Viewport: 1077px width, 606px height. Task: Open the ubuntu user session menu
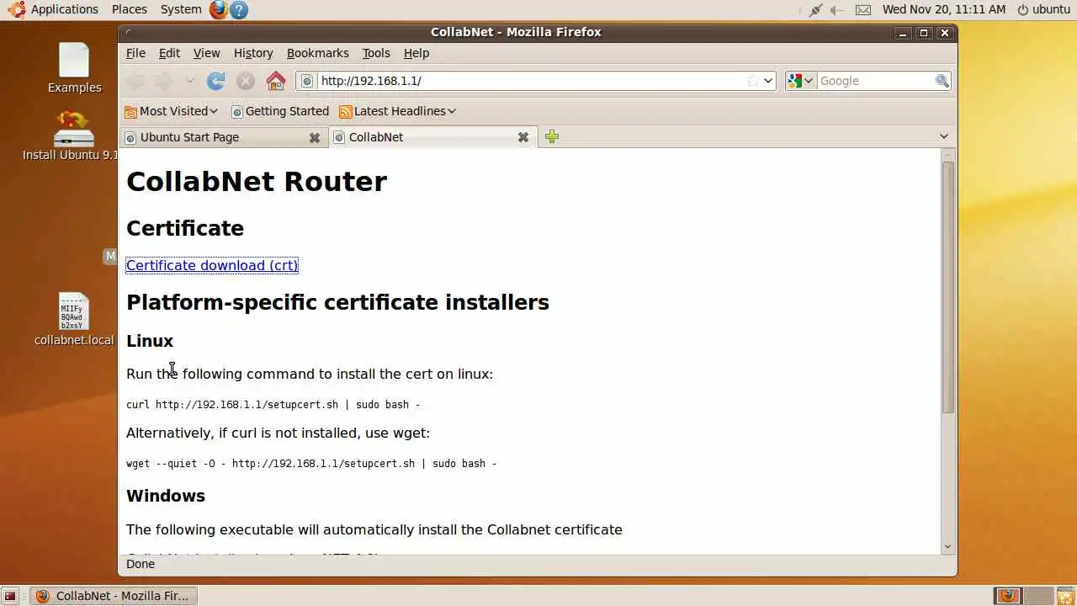point(1043,9)
